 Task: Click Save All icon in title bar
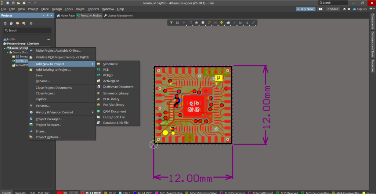point(13,3)
